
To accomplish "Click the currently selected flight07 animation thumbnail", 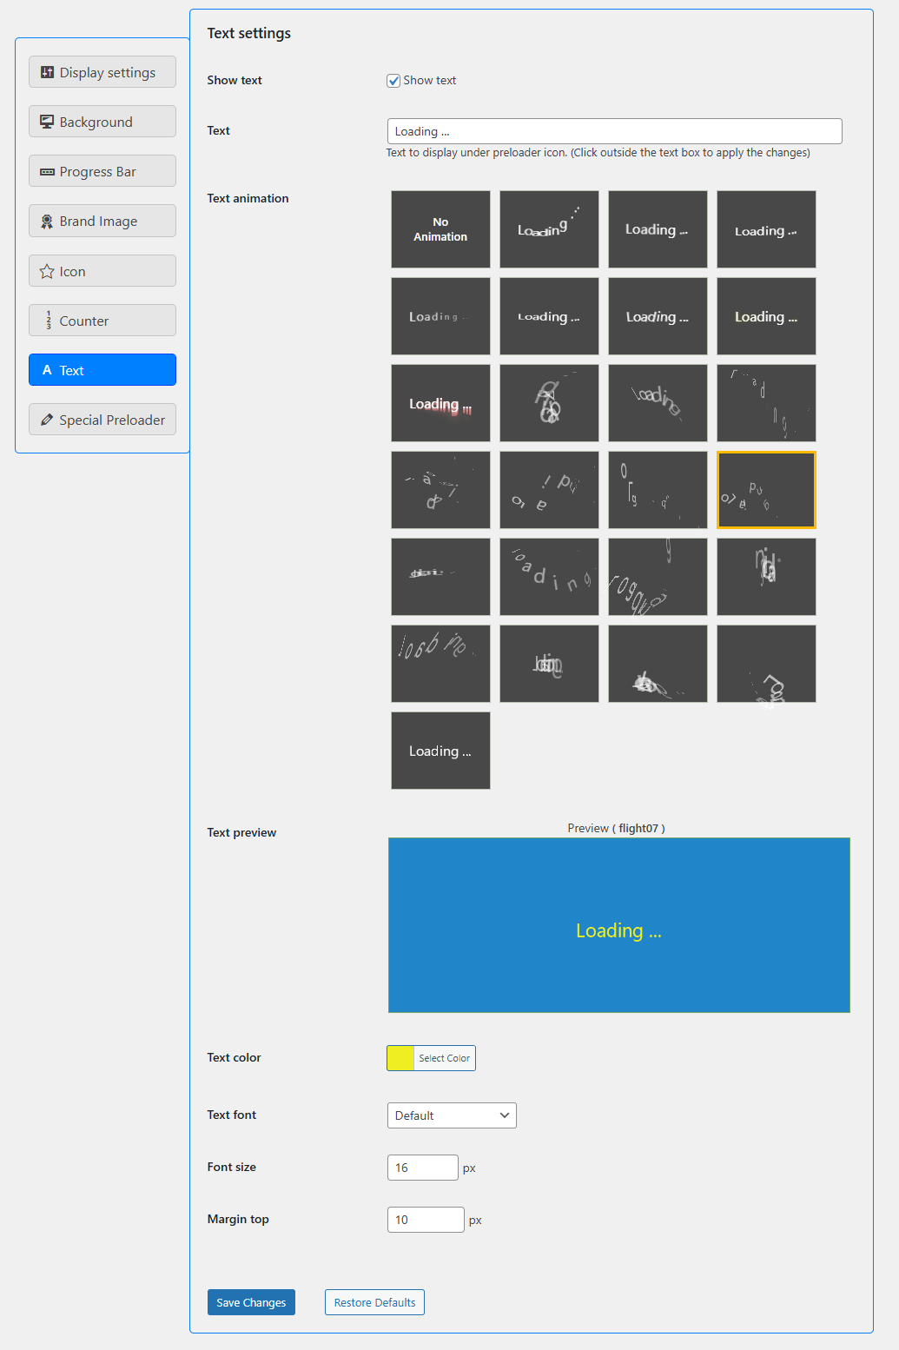I will [766, 489].
